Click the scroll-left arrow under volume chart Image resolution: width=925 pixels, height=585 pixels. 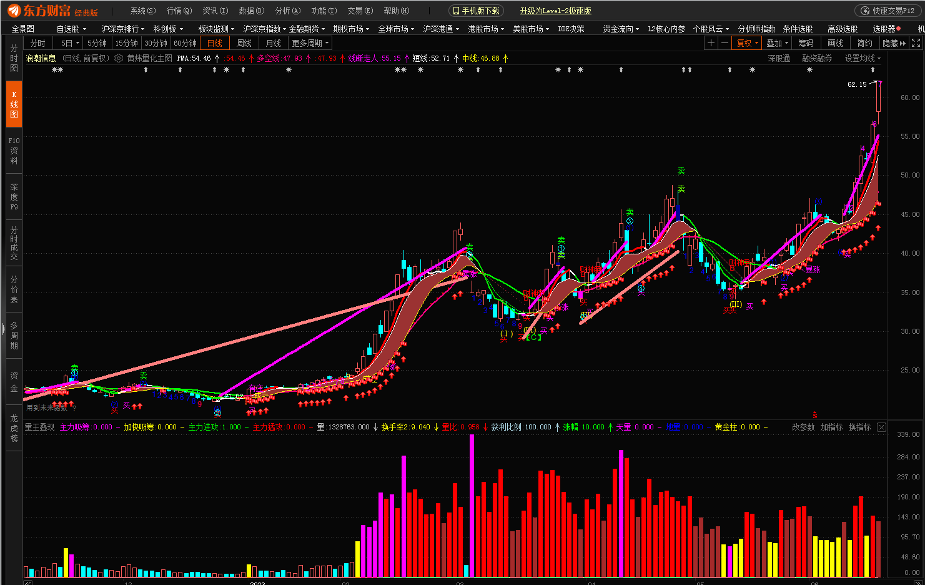tap(27, 582)
